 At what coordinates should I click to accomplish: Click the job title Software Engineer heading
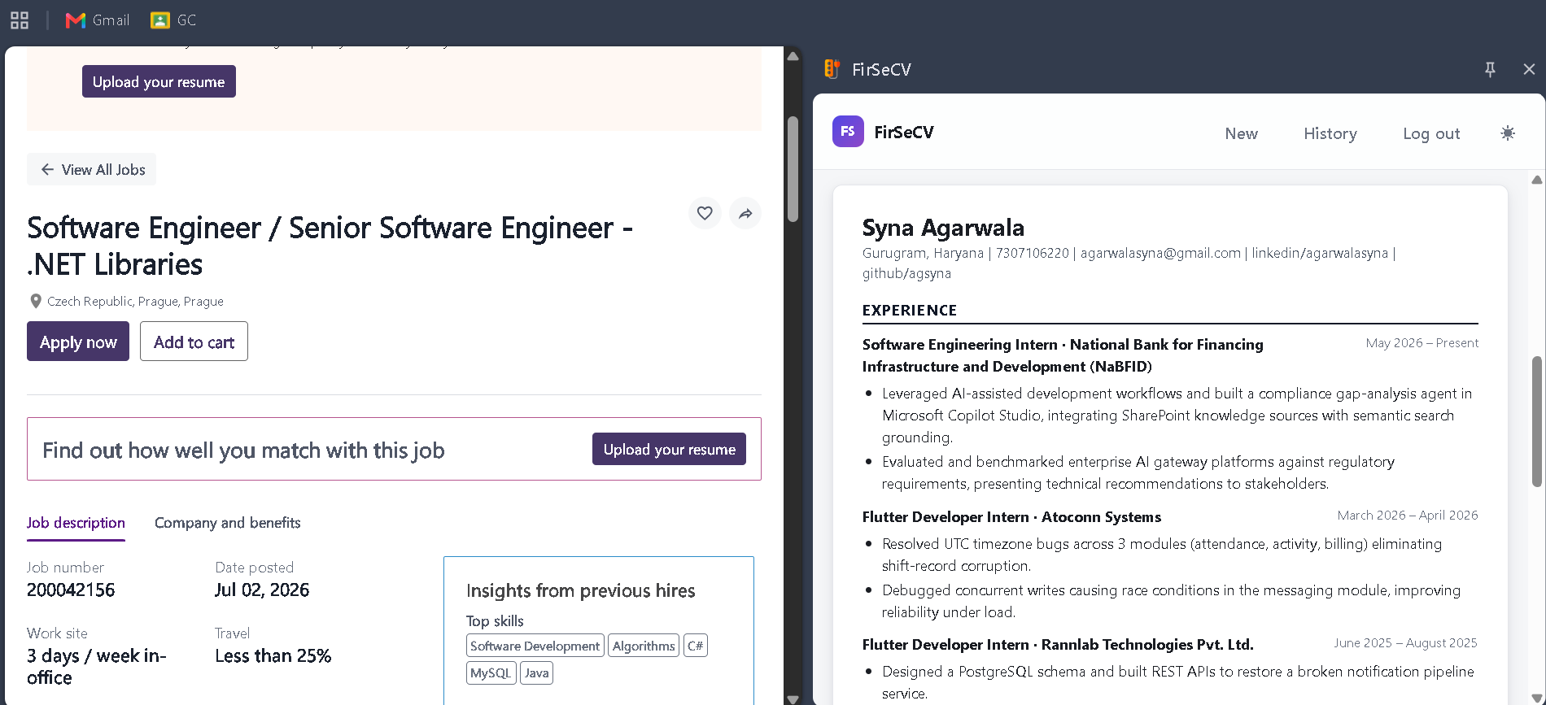coord(330,246)
